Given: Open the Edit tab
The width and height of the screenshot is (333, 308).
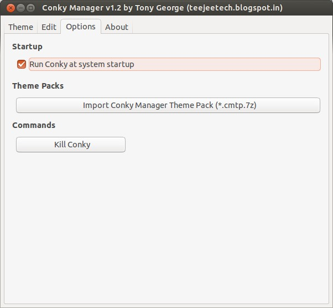Looking at the screenshot, I should click(x=49, y=27).
